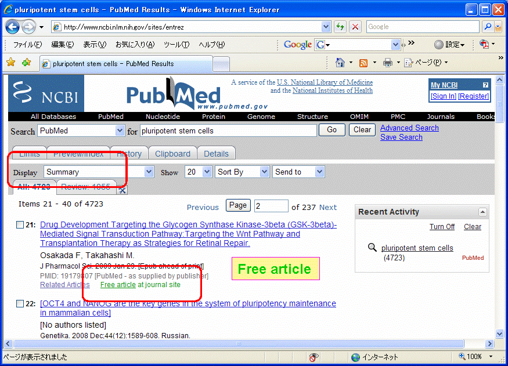Switch to the Clipboard tab
The height and width of the screenshot is (366, 508).
pyautogui.click(x=172, y=153)
